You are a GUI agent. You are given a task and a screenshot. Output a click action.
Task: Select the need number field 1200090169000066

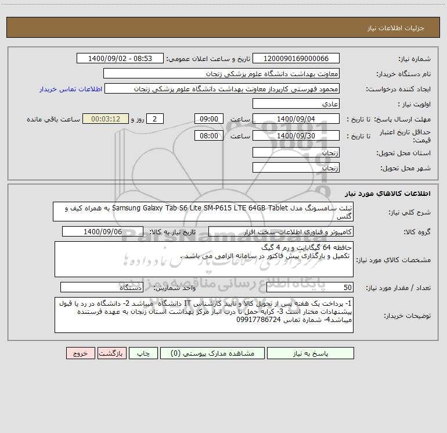click(296, 58)
